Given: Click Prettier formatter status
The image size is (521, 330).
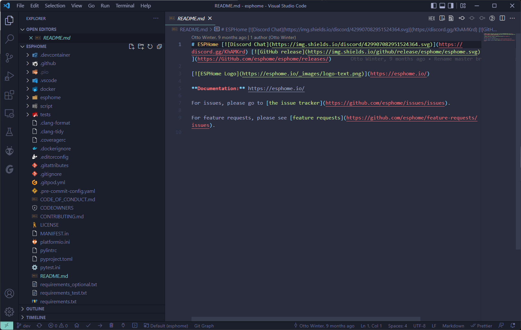Looking at the screenshot, I should tap(481, 326).
